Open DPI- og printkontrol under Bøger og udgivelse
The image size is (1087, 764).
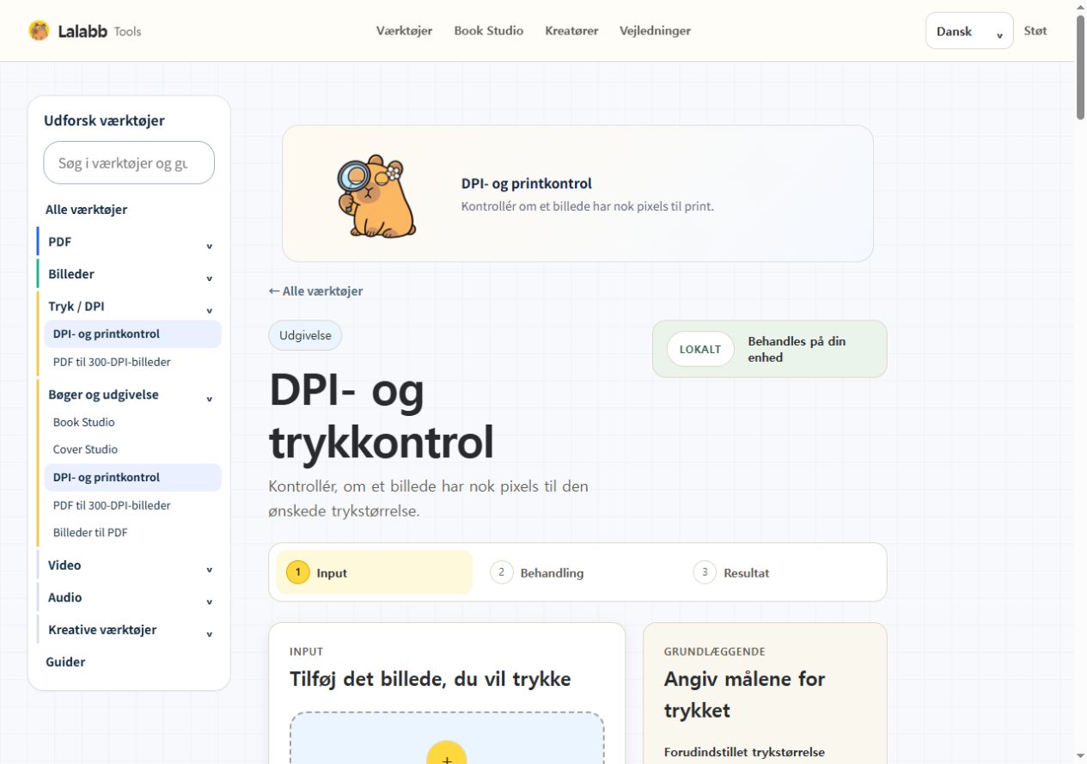(x=133, y=478)
